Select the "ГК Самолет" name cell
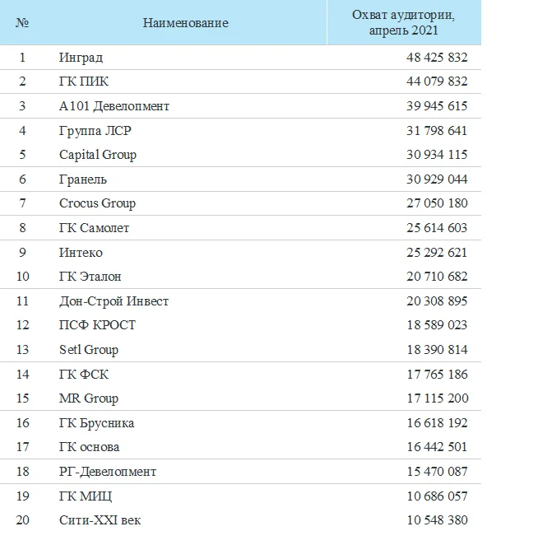 click(94, 228)
